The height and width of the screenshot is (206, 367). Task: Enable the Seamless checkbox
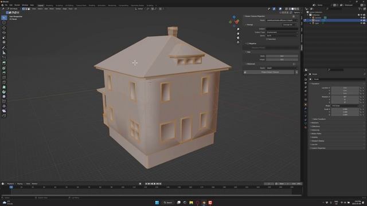(x=267, y=39)
